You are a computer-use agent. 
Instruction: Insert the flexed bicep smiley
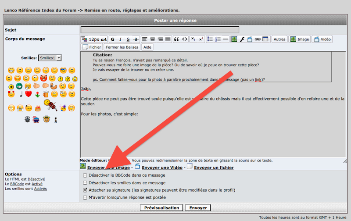coord(54,86)
